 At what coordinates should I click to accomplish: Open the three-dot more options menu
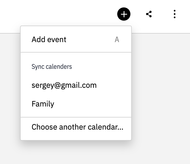175,14
